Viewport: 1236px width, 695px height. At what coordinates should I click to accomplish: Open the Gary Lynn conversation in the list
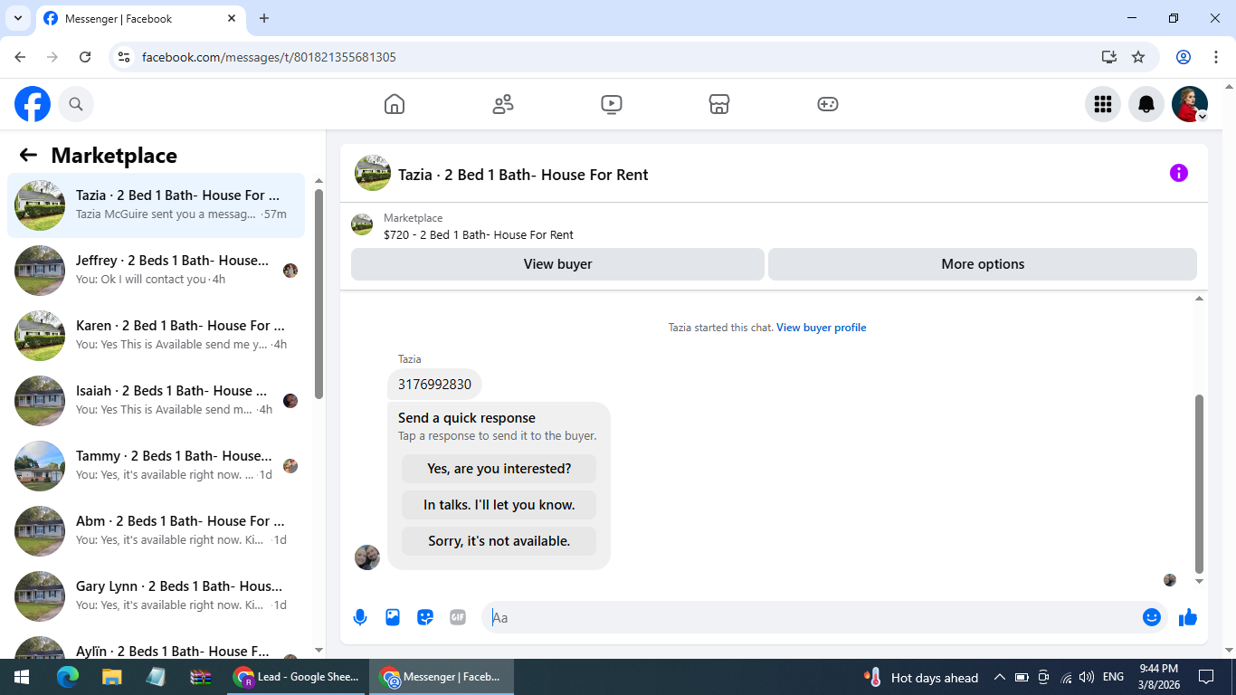[157, 596]
